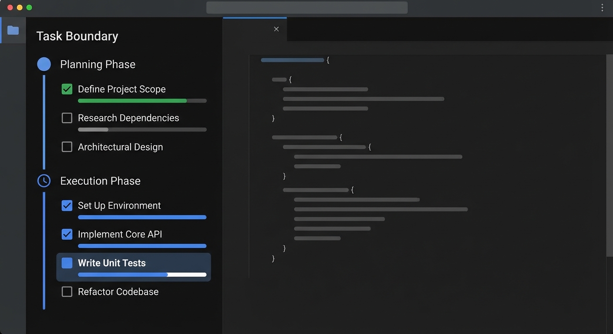This screenshot has height=334, width=613.
Task: Click the editor vertical scrollbar
Action: pos(609,156)
